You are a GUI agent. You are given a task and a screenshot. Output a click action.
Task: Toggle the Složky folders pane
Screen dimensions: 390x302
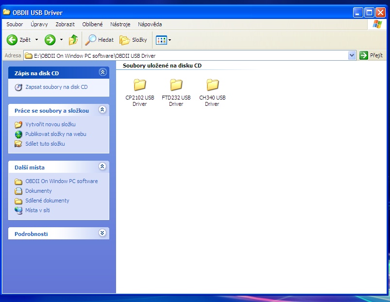pyautogui.click(x=134, y=40)
